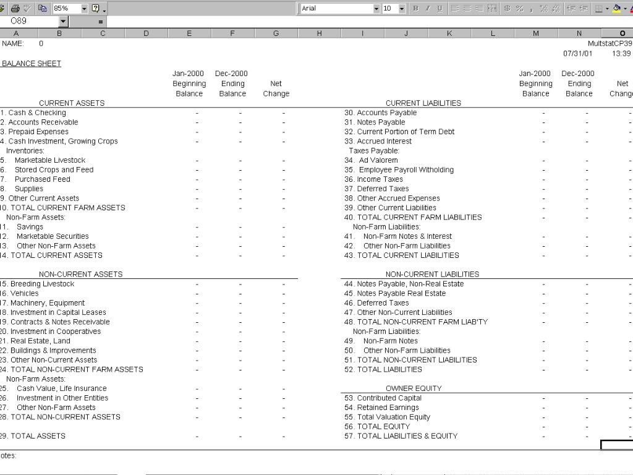Viewport: 633px width, 475px height.
Task: Select Accounts Receivable row label
Action: click(43, 122)
